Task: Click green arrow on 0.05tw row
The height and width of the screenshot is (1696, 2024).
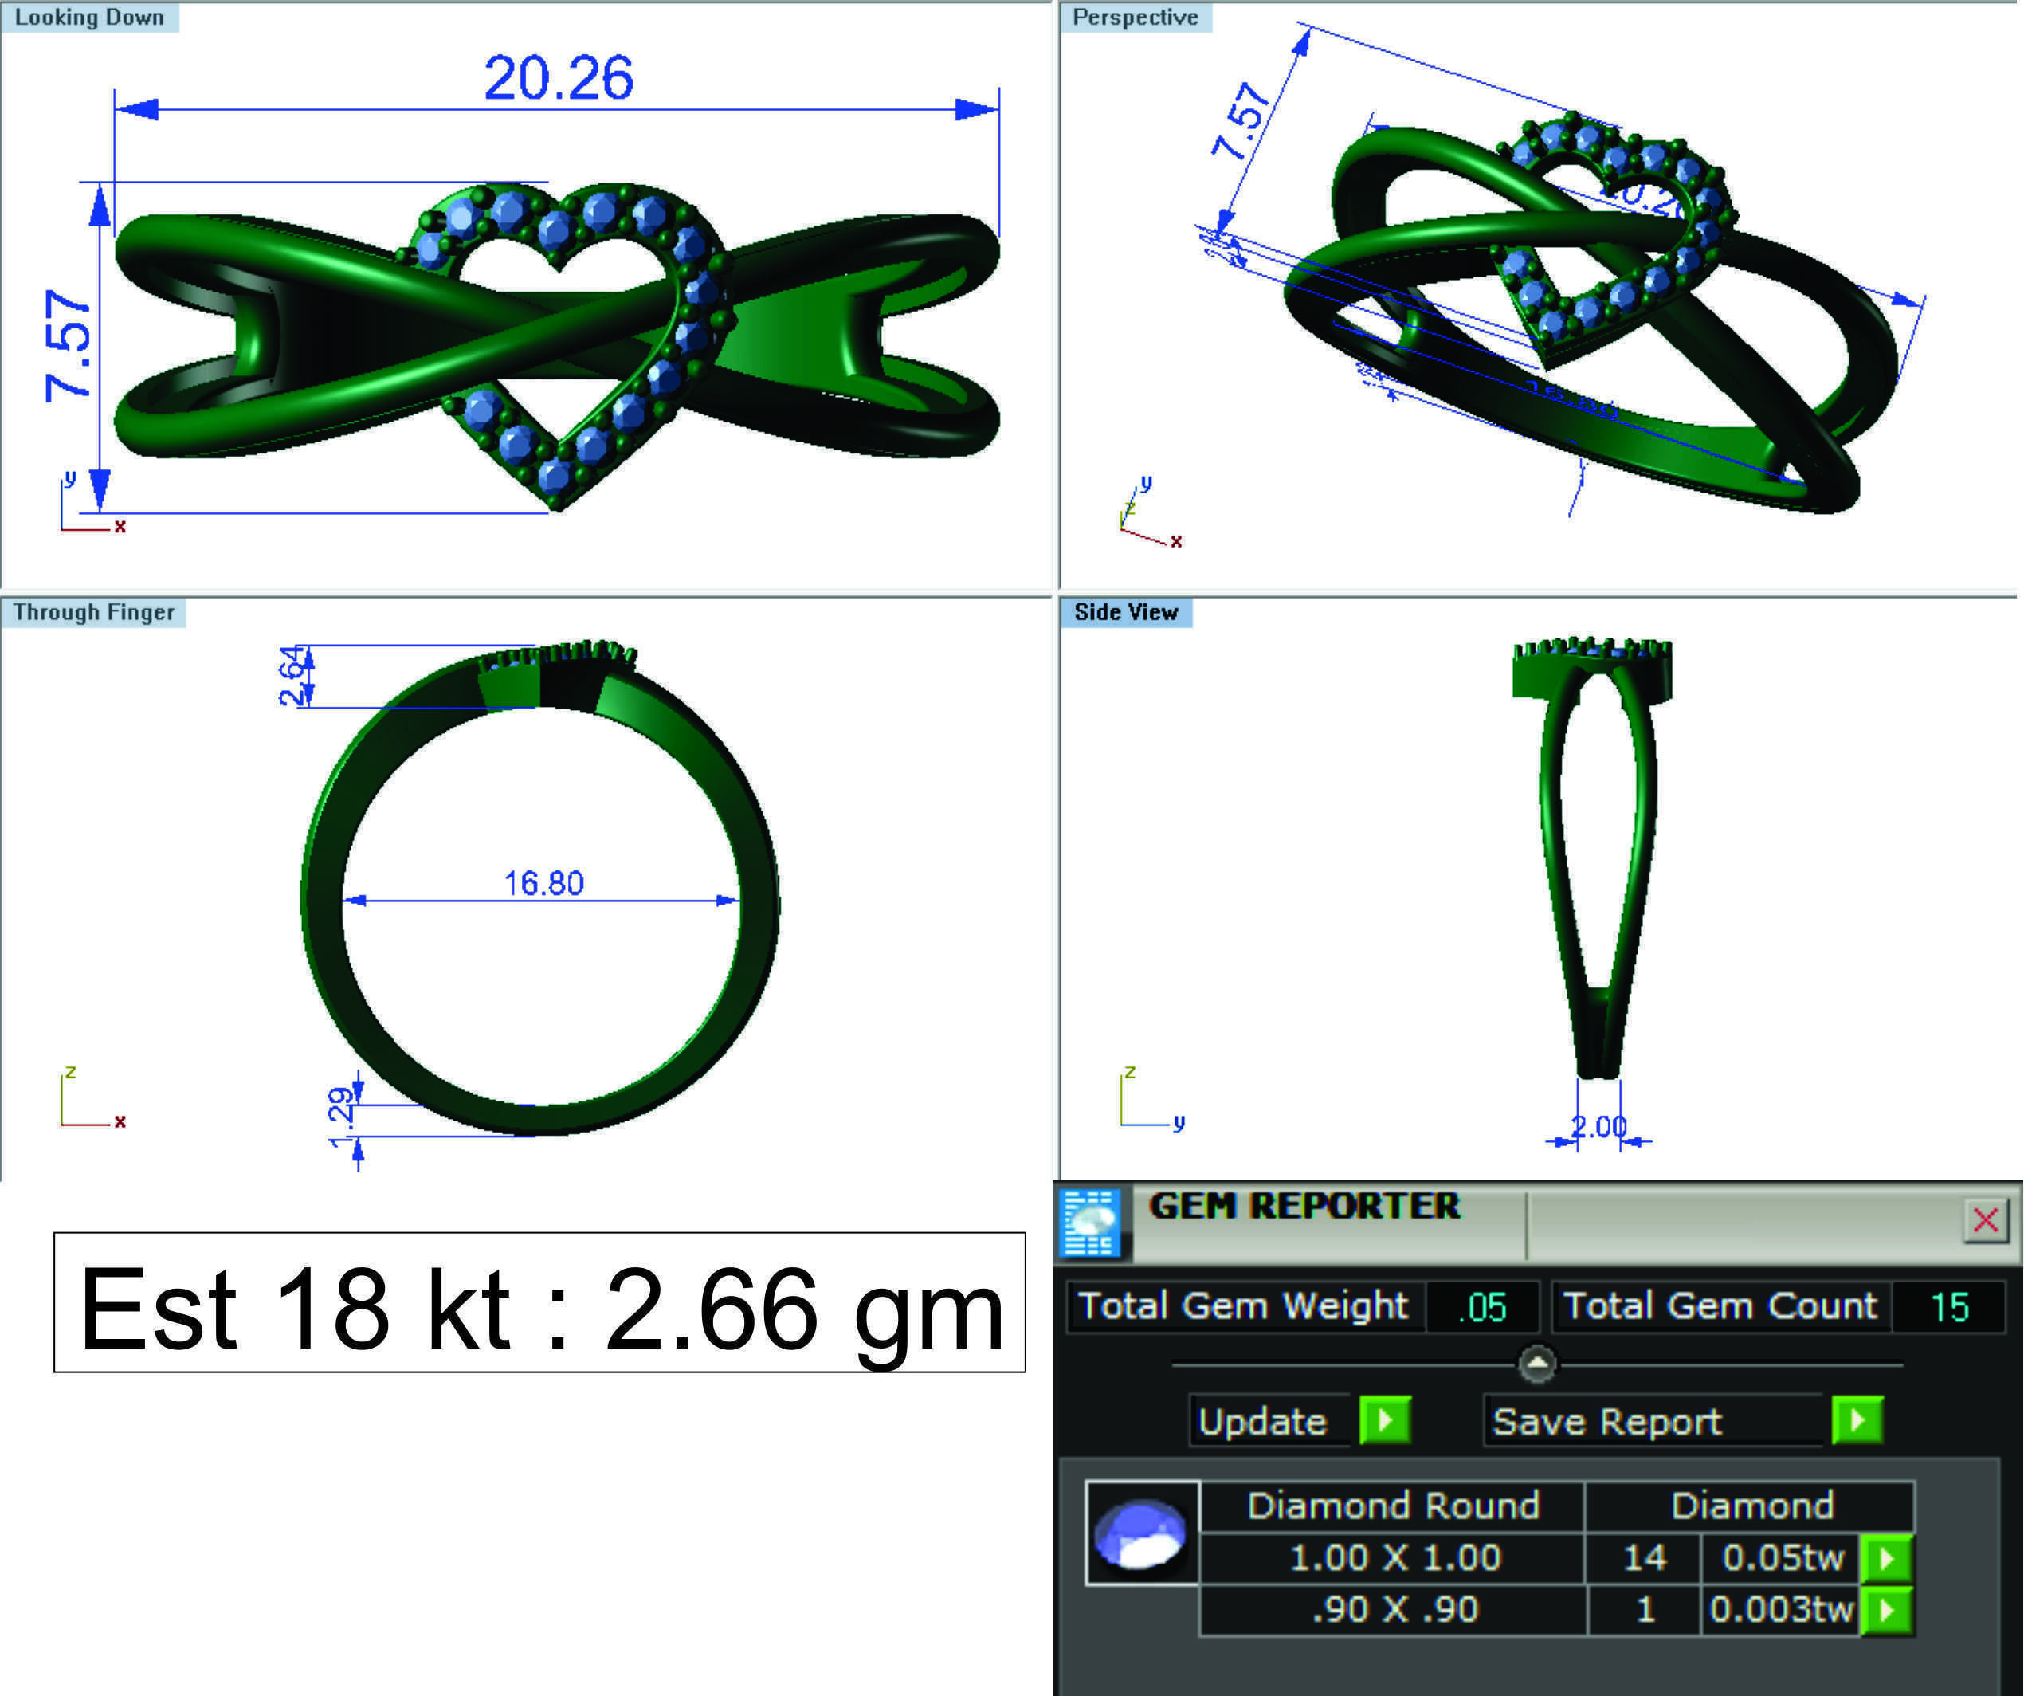Action: click(1886, 1558)
